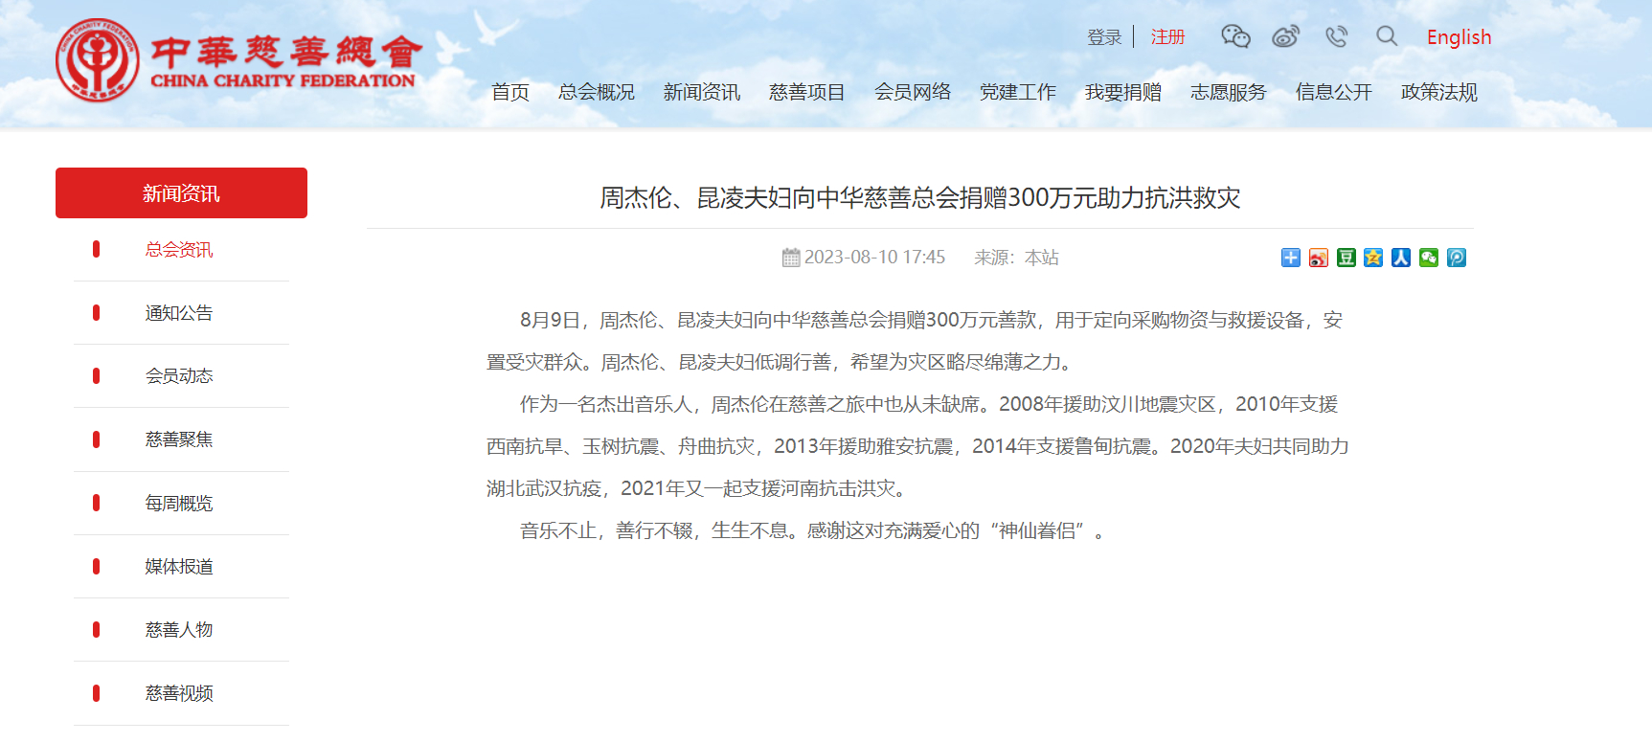1652x743 pixels.
Task: Open the 慈善项目 menu
Action: (807, 92)
